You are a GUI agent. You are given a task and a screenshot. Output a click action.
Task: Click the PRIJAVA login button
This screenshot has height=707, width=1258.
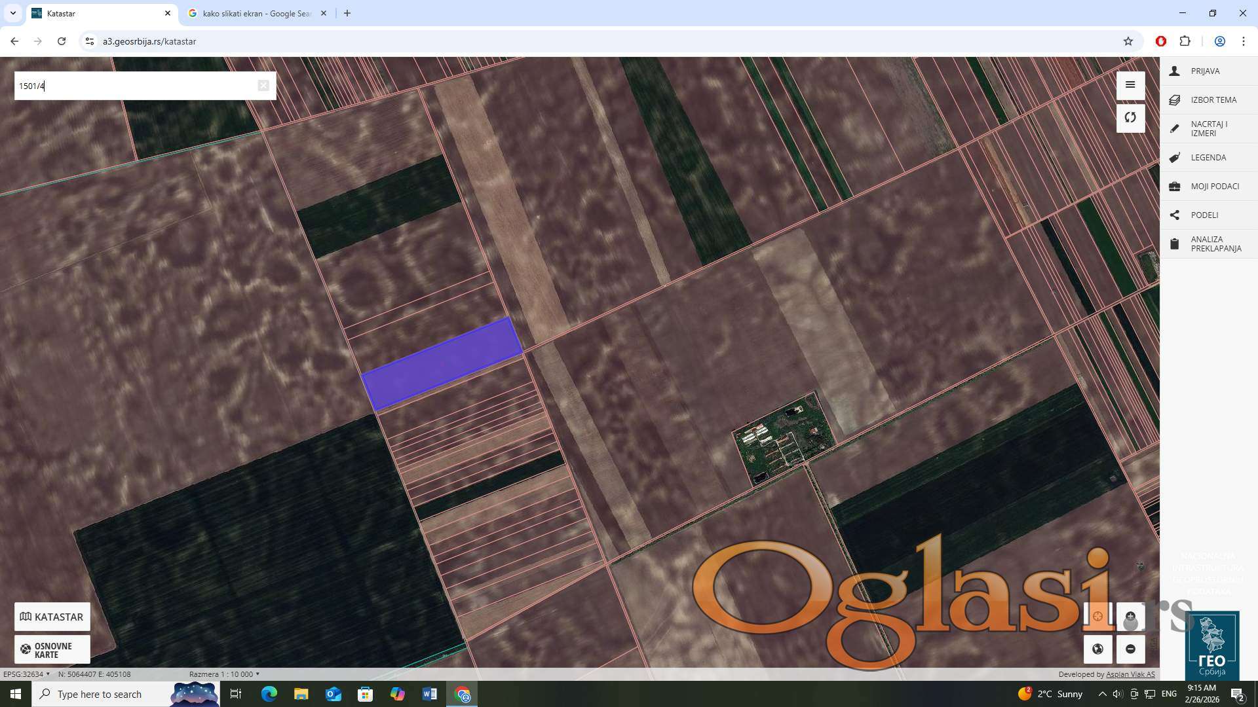(x=1204, y=71)
